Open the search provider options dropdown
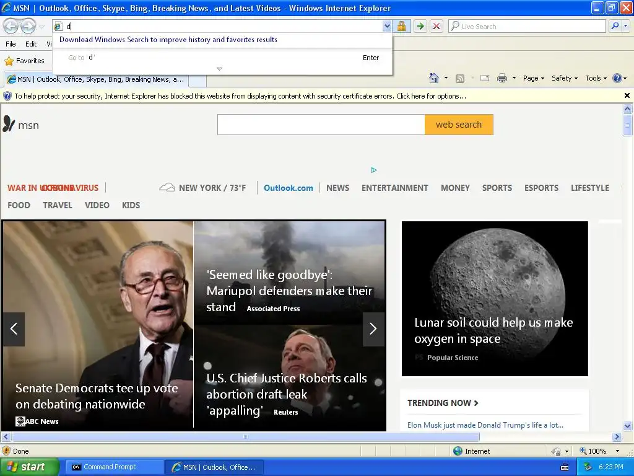The width and height of the screenshot is (634, 476). 626,26
